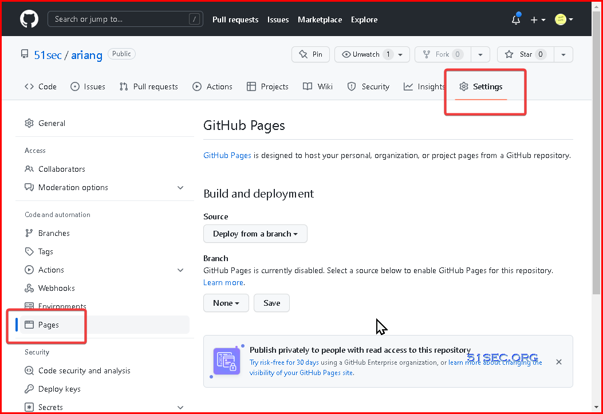Open the repository Pull requests tab
The width and height of the screenshot is (603, 414).
(148, 86)
